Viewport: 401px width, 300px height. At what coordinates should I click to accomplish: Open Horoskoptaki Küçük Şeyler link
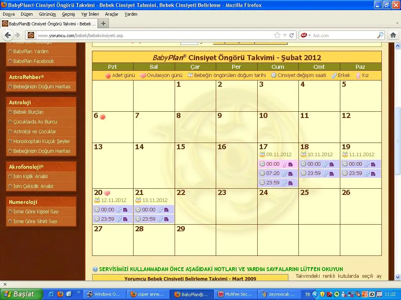tap(42, 141)
